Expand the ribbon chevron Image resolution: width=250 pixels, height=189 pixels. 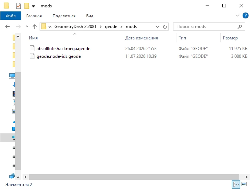[237, 15]
